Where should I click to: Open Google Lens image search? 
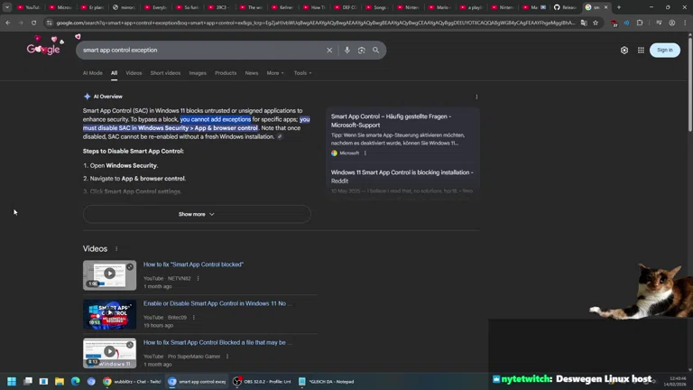pos(361,51)
